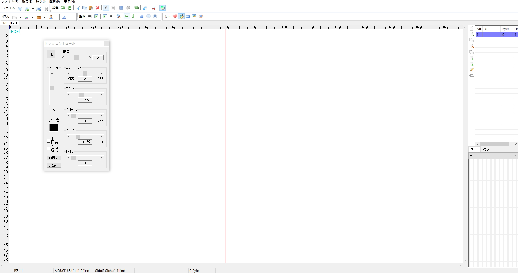Expand the combo box under the brush tabs
This screenshot has height=273, width=518.
coord(516,156)
